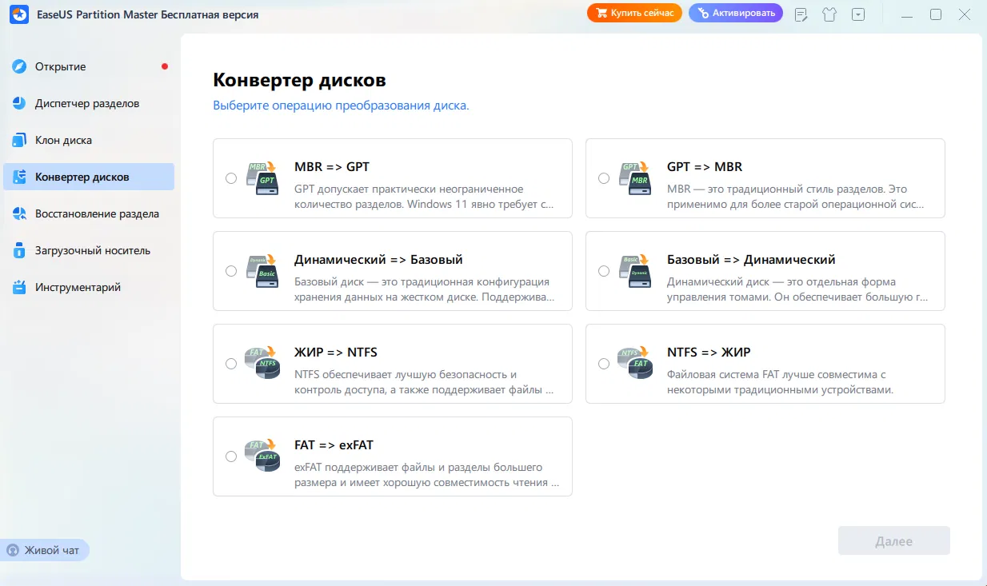
Task: Click the GPT => MBR heading text
Action: 705,167
